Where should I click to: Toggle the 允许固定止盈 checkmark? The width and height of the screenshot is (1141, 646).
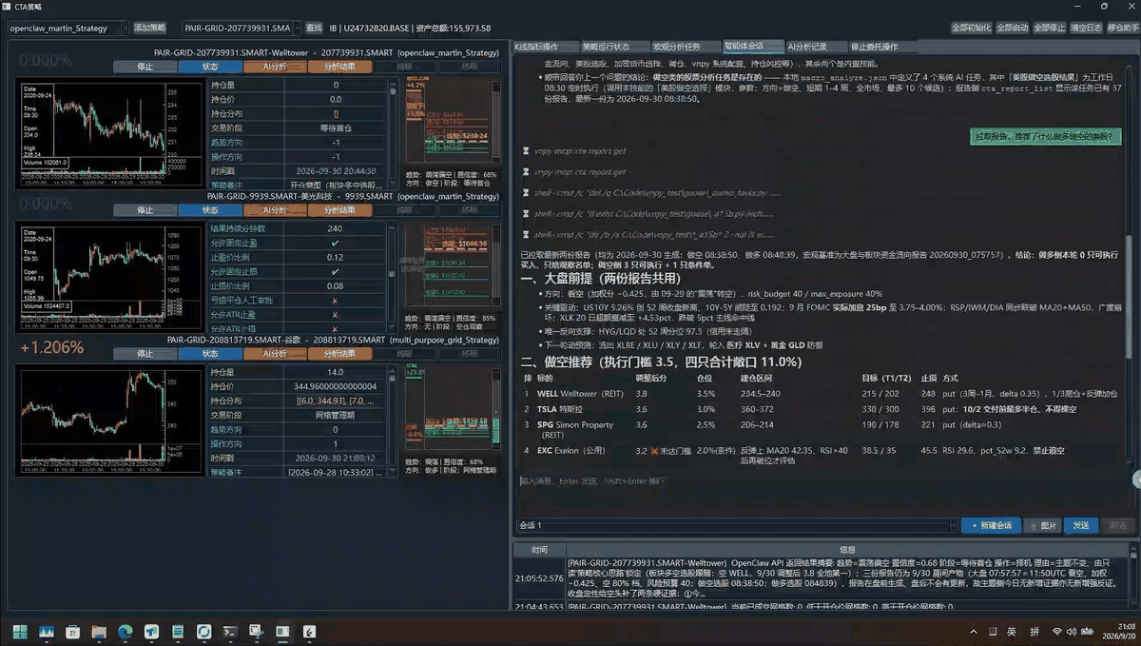pyautogui.click(x=335, y=243)
